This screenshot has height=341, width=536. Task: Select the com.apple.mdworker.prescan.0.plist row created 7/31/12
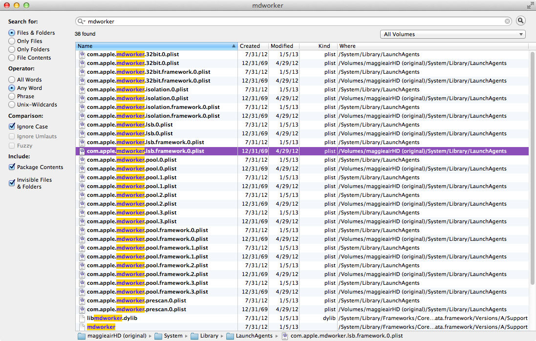302,300
